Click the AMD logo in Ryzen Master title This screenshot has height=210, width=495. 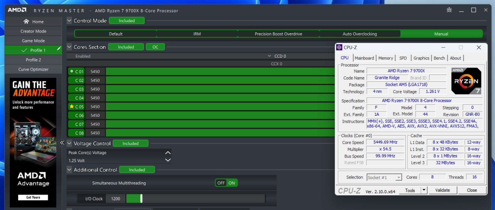17,10
